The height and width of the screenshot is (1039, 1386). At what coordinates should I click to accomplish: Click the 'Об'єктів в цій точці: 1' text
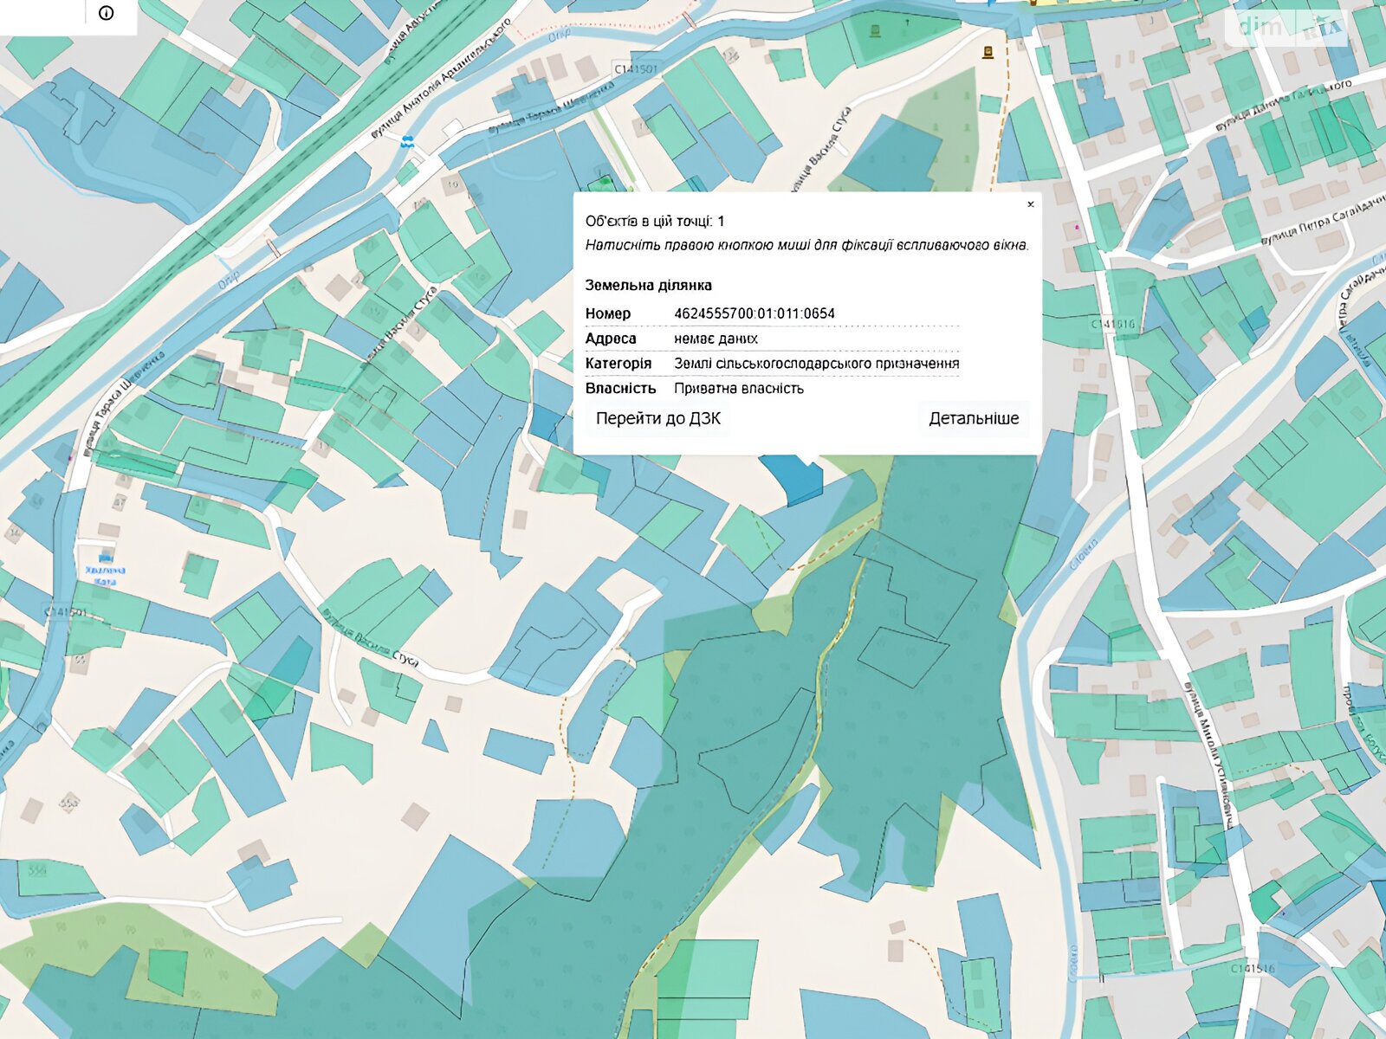click(x=654, y=222)
